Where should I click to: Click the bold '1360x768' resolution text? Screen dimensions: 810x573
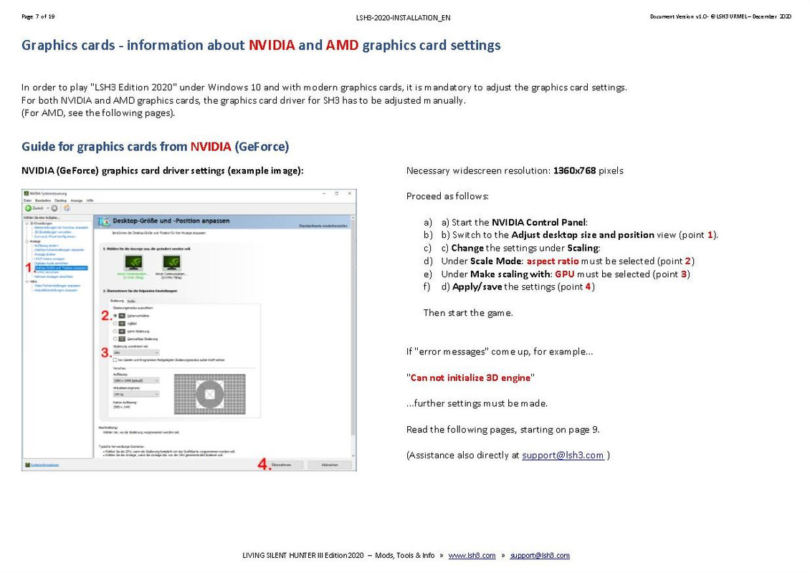point(574,171)
